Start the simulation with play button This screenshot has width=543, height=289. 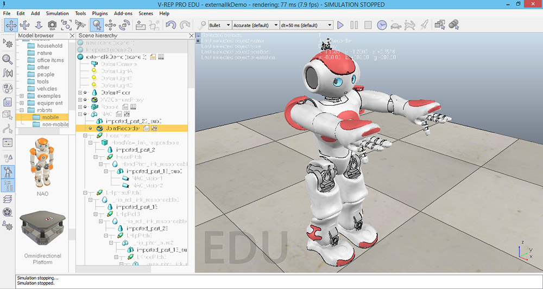click(340, 25)
